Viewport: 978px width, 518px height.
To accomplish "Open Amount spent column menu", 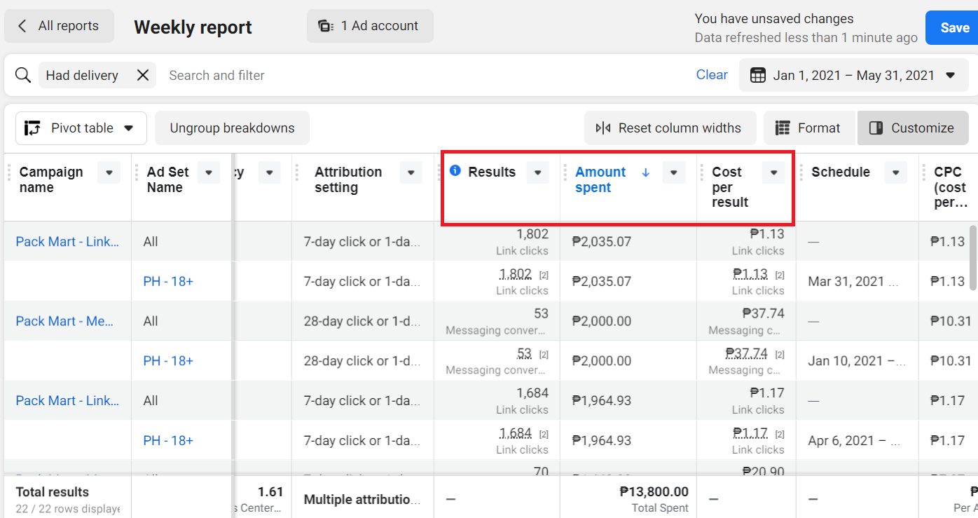I will 674,172.
